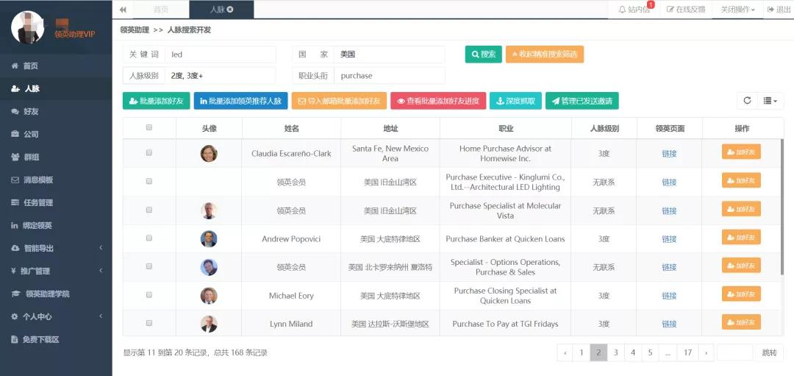Screen dimensions: 794x376
Task: Check the Andrew Popovici row checkbox
Action: (149, 238)
